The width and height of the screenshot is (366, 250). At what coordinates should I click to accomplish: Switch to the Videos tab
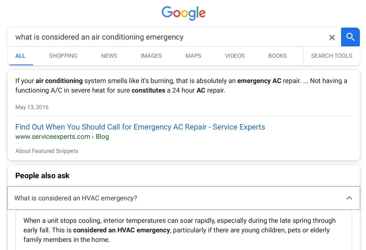(235, 56)
